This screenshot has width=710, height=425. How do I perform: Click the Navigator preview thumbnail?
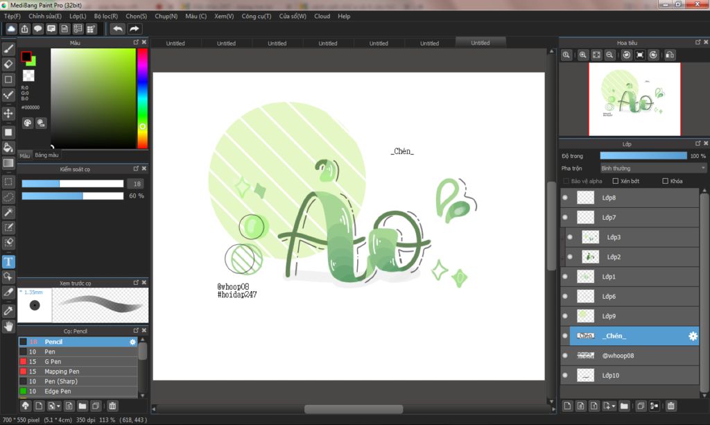[x=634, y=99]
